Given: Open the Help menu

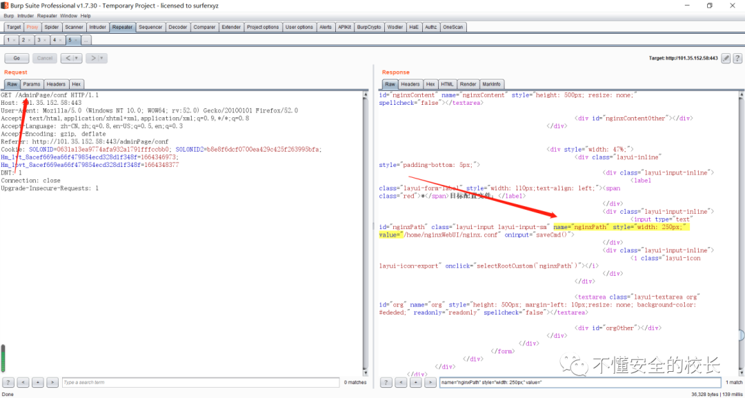Looking at the screenshot, I should click(x=86, y=16).
